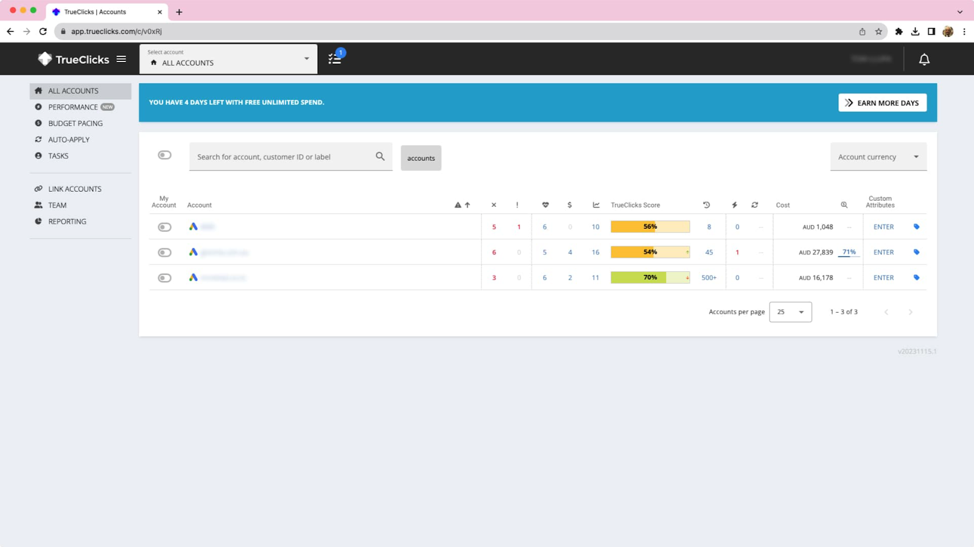Toggle the My Account filter switch above table
Image resolution: width=974 pixels, height=547 pixels.
click(x=164, y=155)
